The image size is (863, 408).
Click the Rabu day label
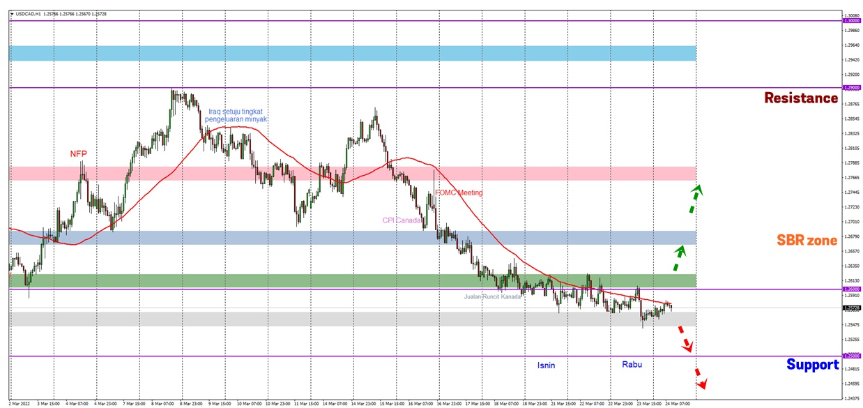click(632, 364)
